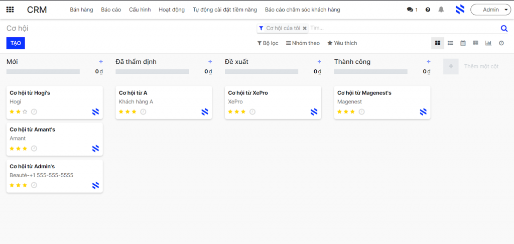Open the Hoạt động menu

tap(172, 10)
